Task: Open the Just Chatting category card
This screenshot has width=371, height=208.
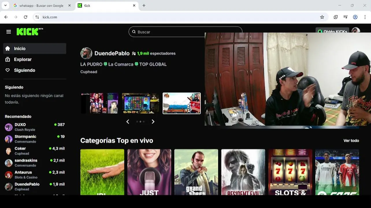Action: coord(149,172)
